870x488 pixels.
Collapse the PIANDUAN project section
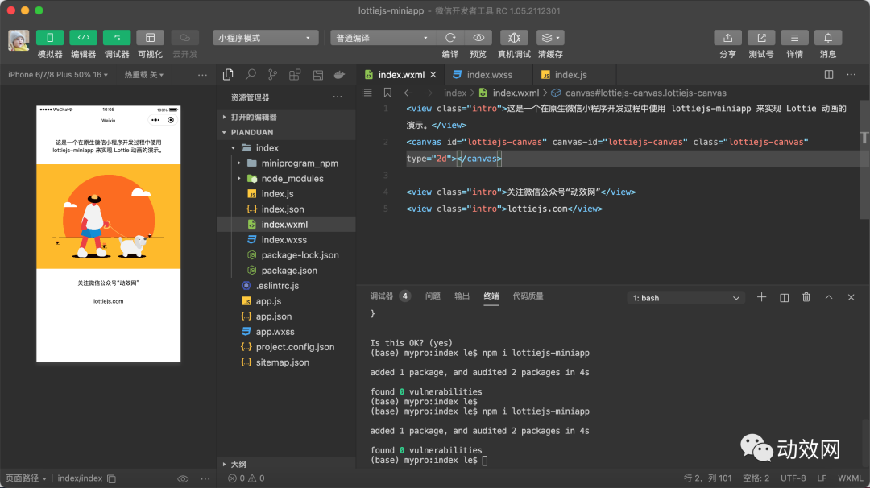click(x=286, y=133)
